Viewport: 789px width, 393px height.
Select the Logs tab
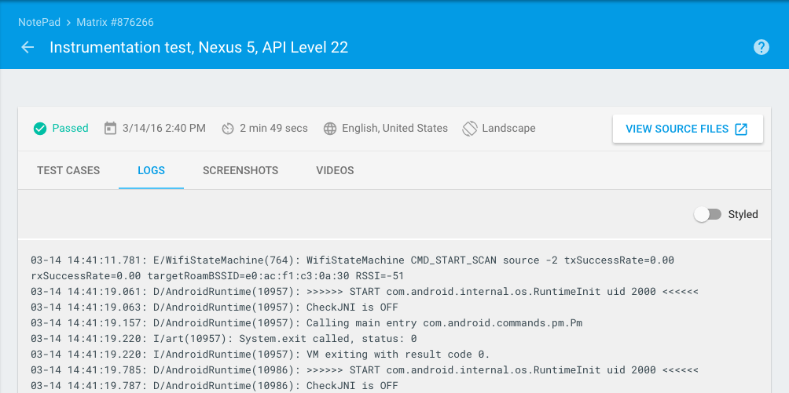151,170
